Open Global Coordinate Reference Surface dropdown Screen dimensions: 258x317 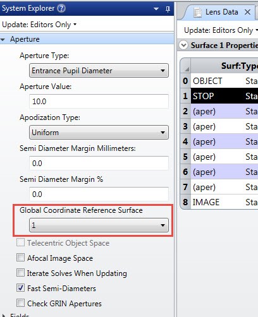pyautogui.click(x=99, y=225)
